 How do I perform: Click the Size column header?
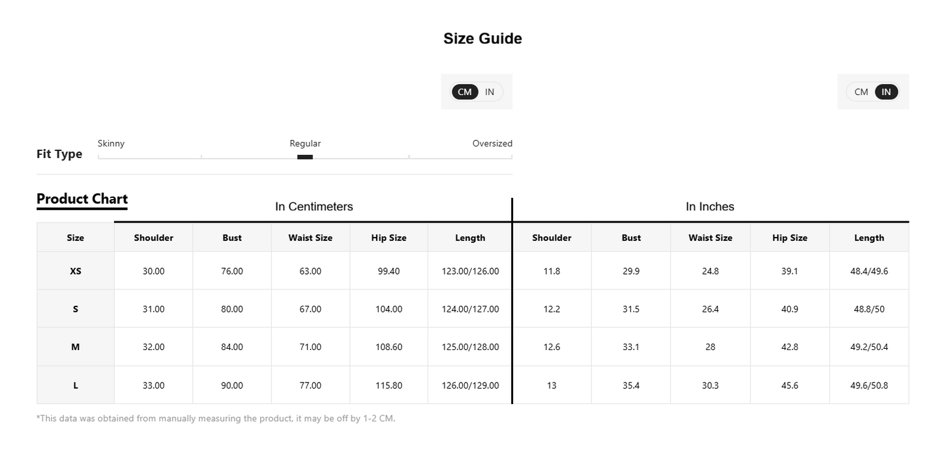[x=76, y=238]
